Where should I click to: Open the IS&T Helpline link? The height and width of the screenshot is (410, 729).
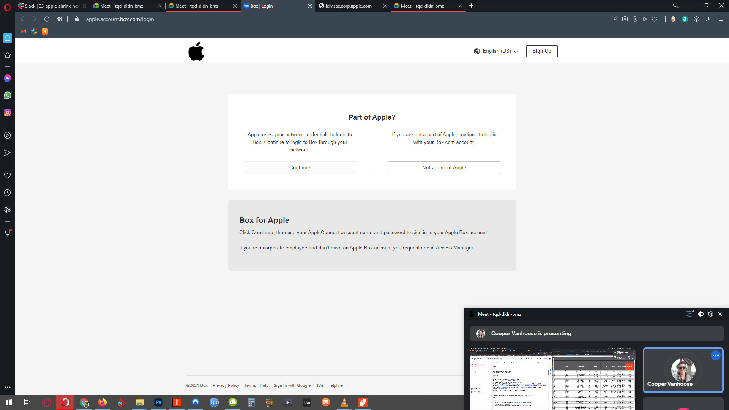pyautogui.click(x=330, y=385)
